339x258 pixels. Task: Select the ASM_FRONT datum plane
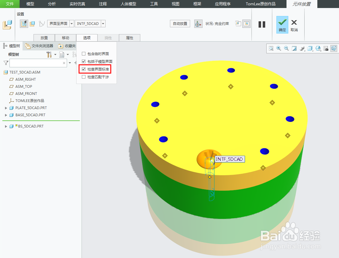26,94
